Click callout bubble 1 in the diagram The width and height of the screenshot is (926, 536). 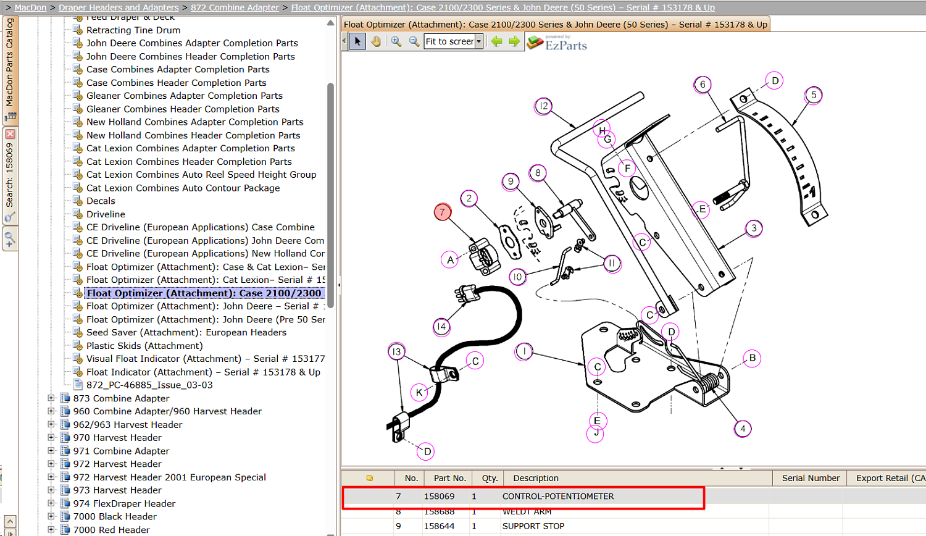click(x=524, y=352)
